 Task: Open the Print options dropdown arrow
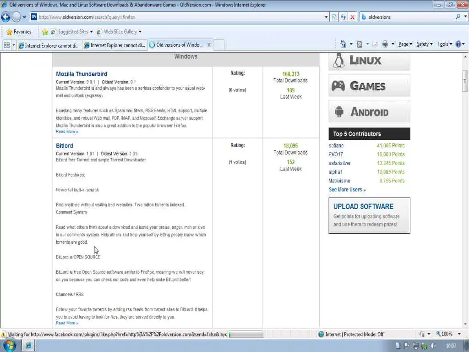click(393, 44)
